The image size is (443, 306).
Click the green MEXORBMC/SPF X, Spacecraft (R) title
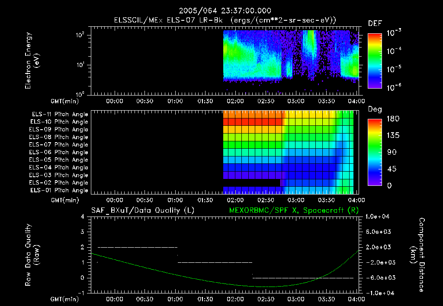pyautogui.click(x=294, y=210)
